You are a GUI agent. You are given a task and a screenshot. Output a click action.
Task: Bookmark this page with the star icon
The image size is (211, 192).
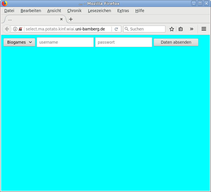(x=172, y=29)
